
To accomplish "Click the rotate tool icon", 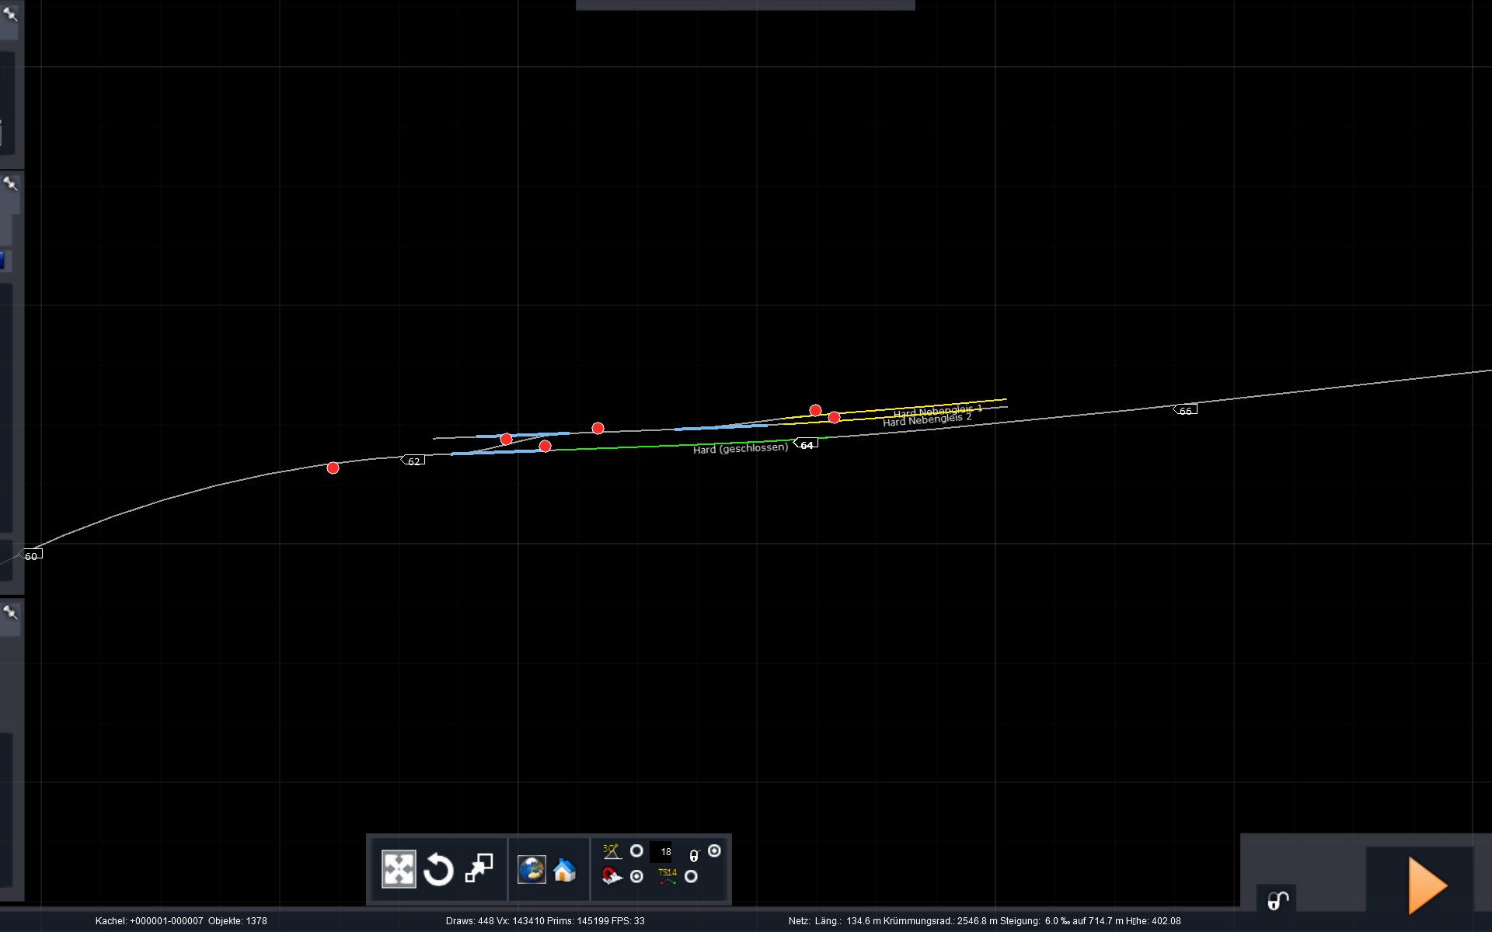I will (438, 869).
